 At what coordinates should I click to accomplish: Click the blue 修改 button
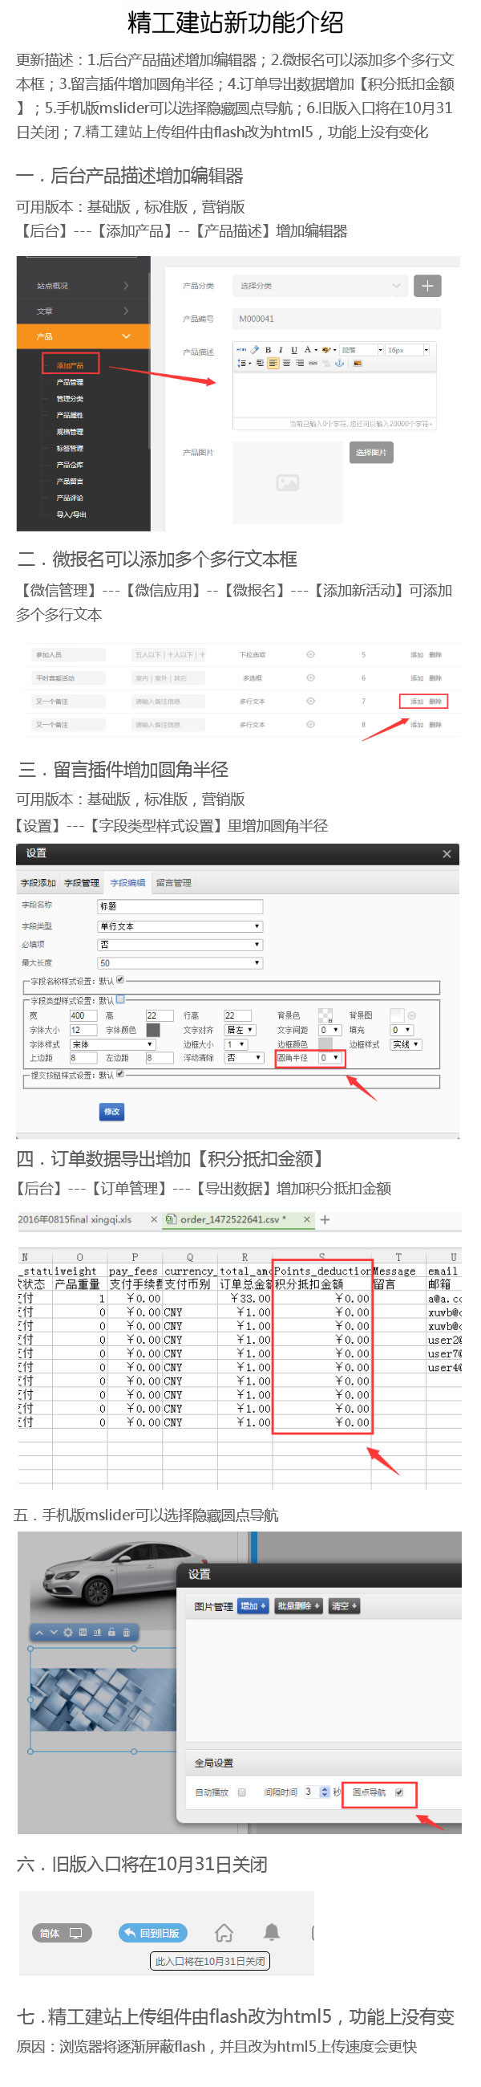[111, 1113]
